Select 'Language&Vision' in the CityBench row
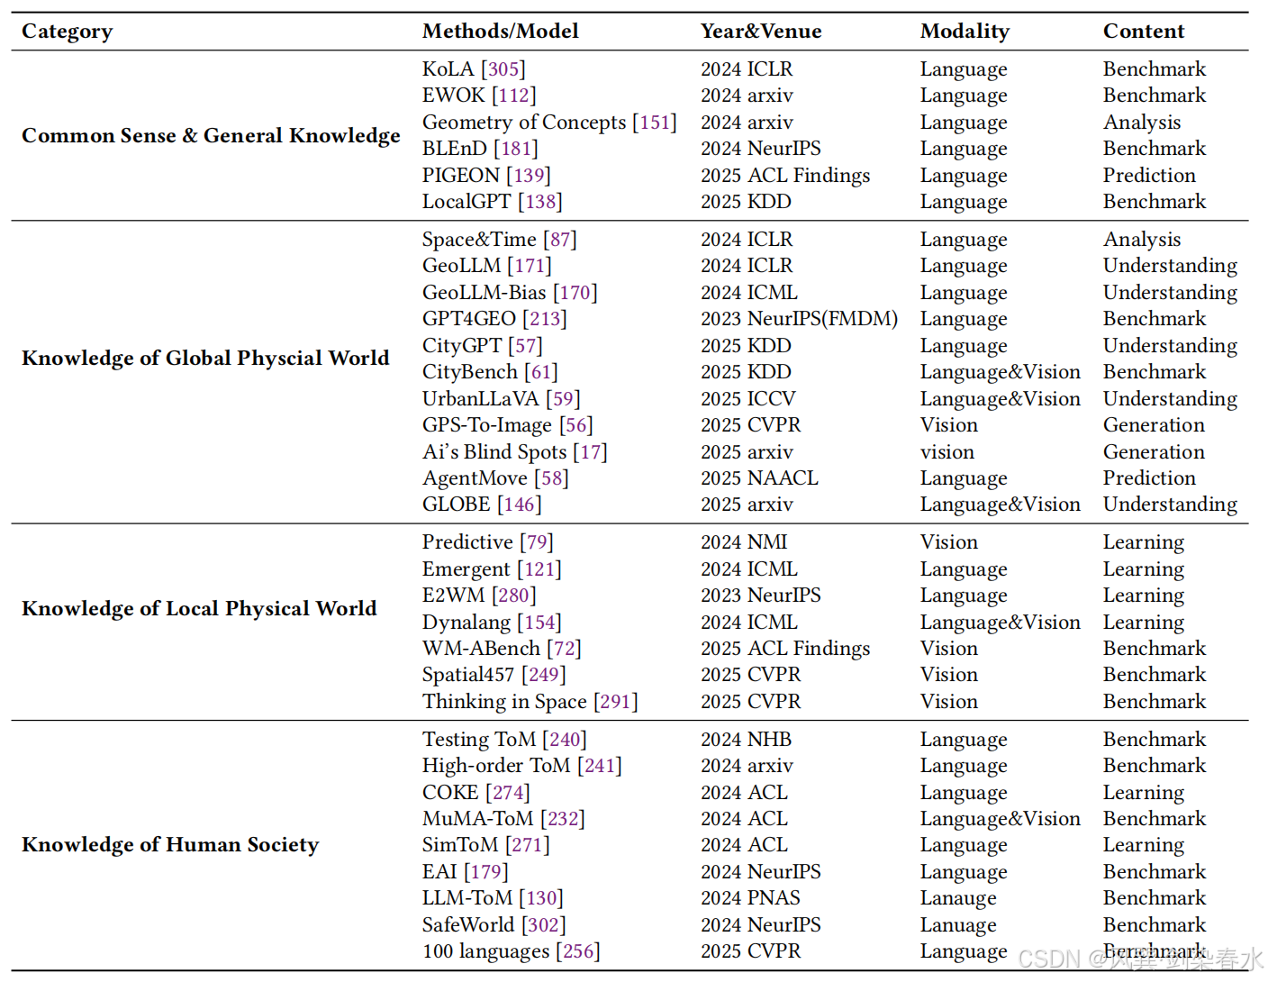This screenshot has width=1268, height=982. pyautogui.click(x=1000, y=372)
